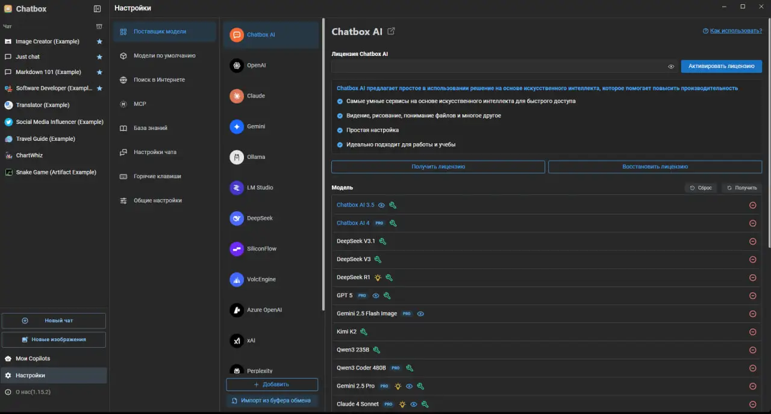Click the provider list vertical scrollbar
This screenshot has height=414, width=771.
[x=323, y=162]
